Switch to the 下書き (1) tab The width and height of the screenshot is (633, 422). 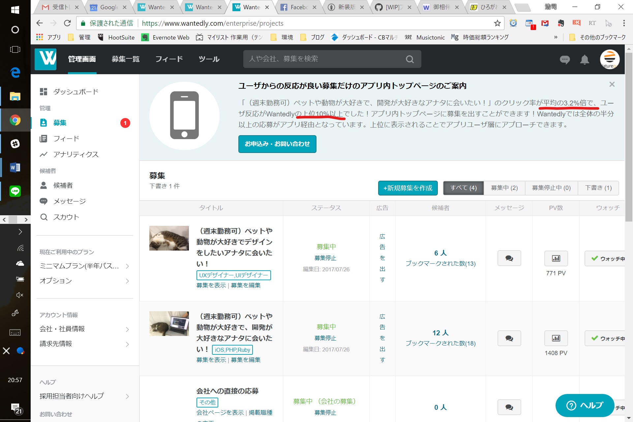[x=598, y=188]
